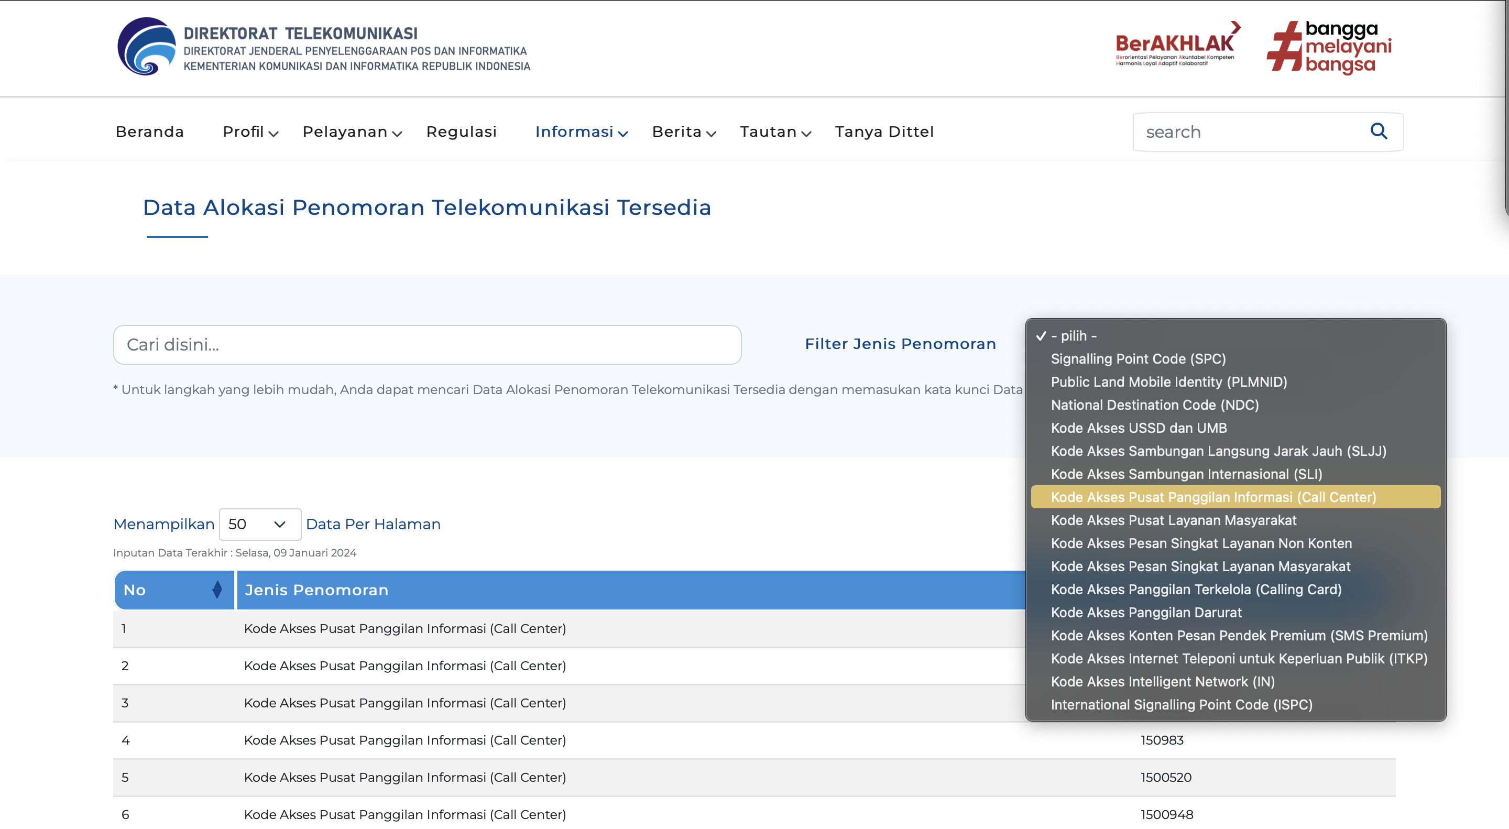Click the search magnifier icon

click(x=1379, y=131)
